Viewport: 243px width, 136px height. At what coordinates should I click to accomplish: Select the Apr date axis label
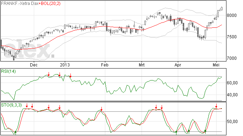click(x=178, y=65)
